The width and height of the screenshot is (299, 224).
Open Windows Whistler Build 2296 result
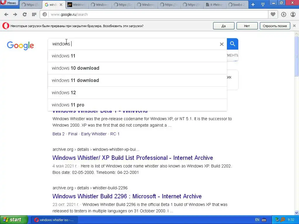127,196
